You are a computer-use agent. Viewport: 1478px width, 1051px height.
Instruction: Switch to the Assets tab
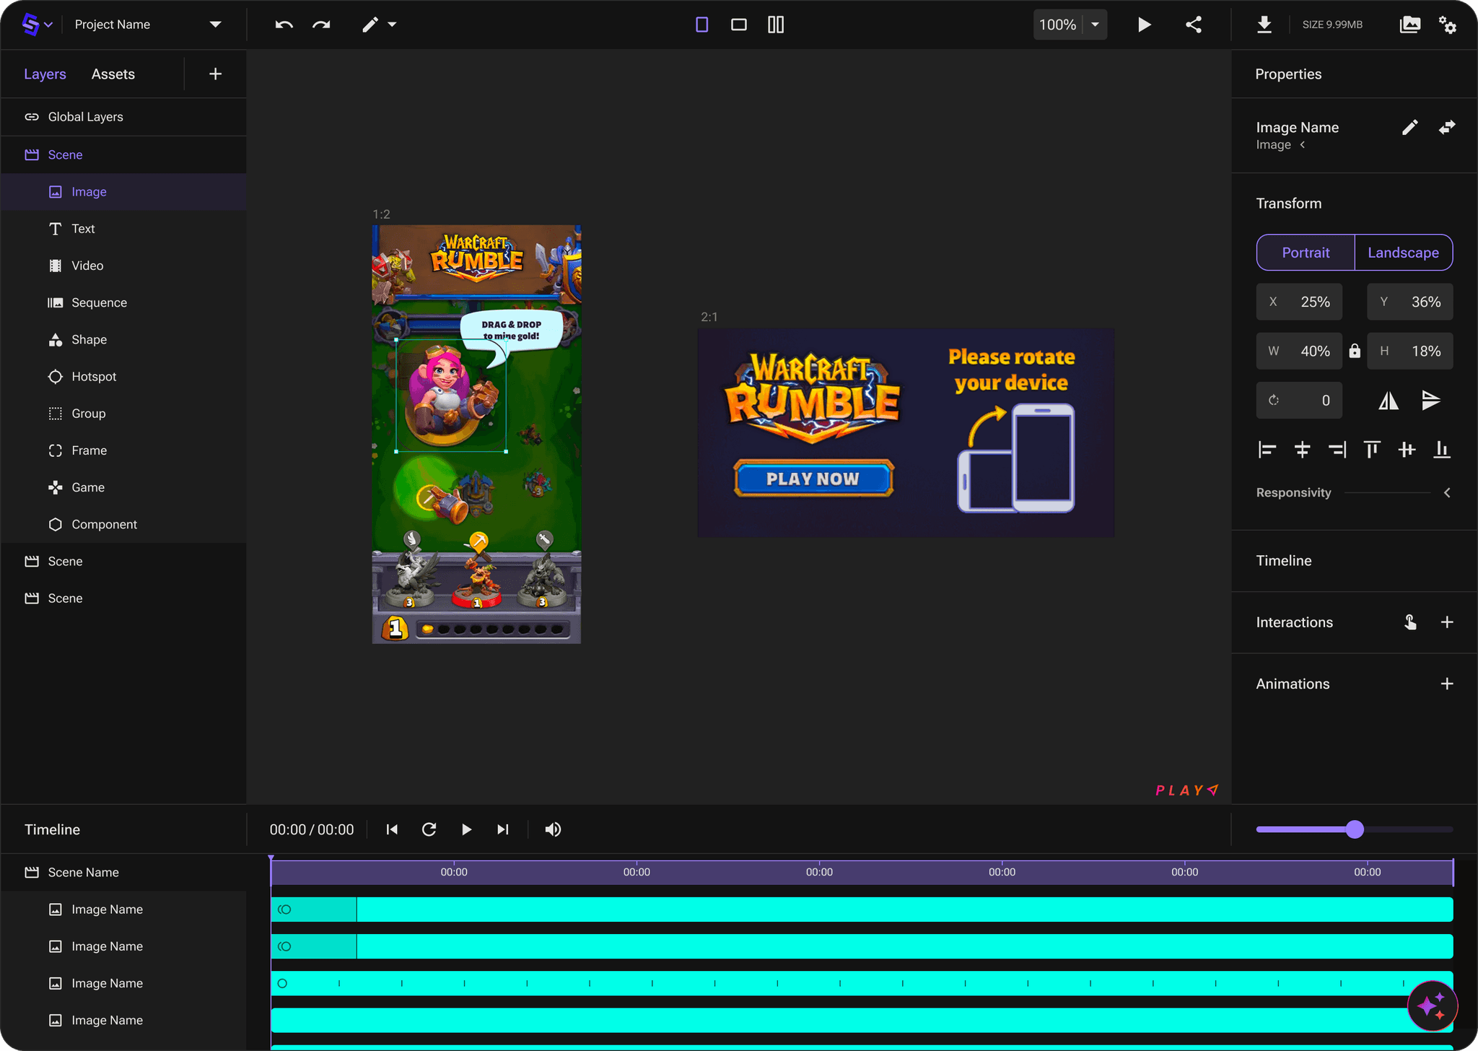pyautogui.click(x=113, y=74)
